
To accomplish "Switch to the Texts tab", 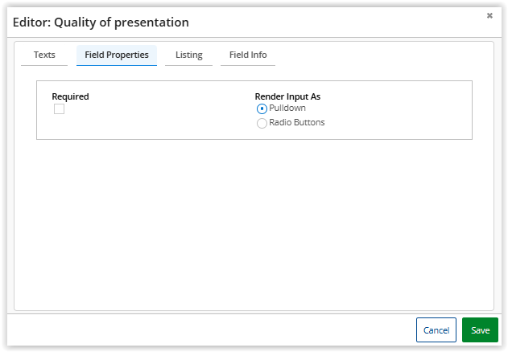I will click(x=44, y=55).
